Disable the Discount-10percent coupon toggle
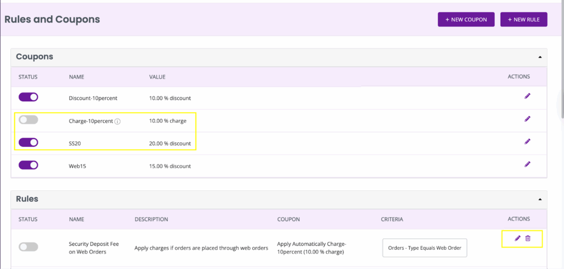Viewport: 564px width, 269px height. pos(29,97)
